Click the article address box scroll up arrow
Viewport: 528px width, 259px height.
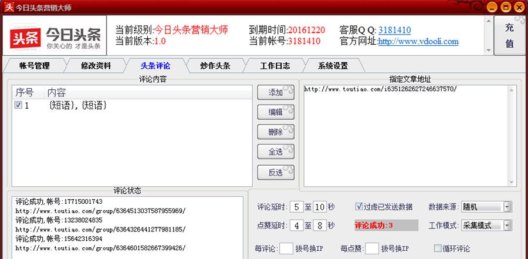pos(512,90)
